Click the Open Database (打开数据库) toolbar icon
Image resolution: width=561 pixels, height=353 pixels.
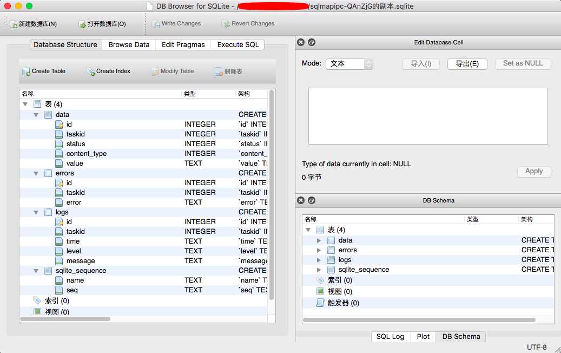[82, 24]
